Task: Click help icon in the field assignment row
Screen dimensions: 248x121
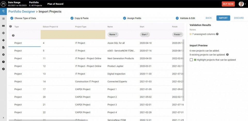Action: coord(13,35)
